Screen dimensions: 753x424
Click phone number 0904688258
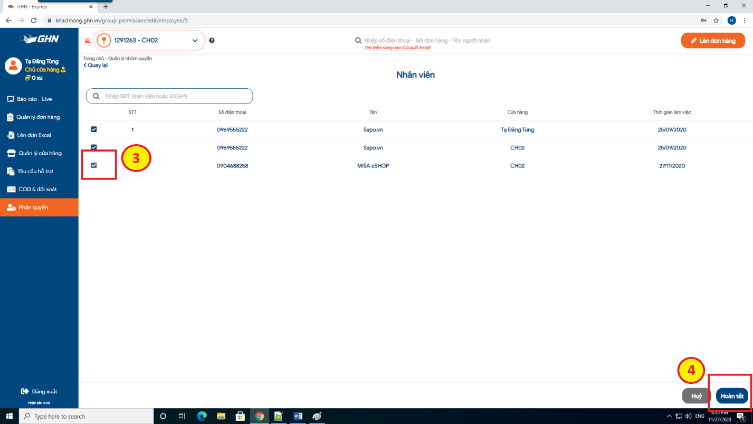tap(232, 166)
